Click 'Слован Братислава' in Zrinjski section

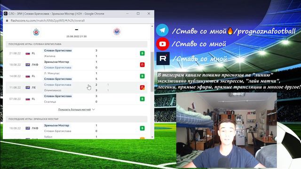[x=57, y=131]
